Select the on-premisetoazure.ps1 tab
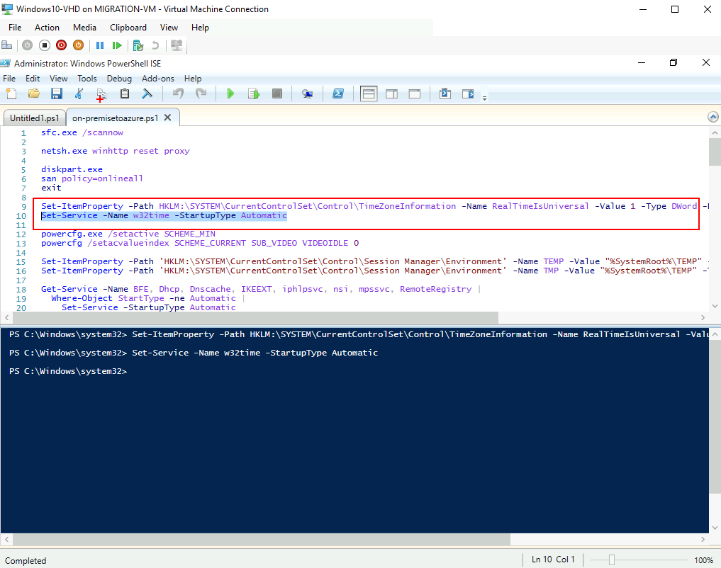 [x=115, y=118]
